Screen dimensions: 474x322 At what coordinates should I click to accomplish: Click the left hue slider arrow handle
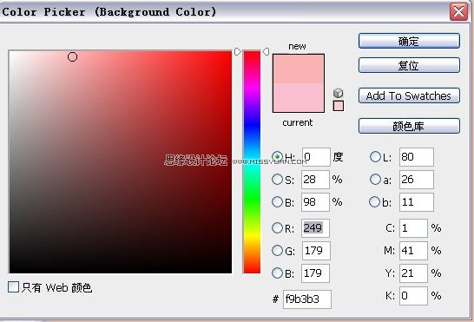238,52
